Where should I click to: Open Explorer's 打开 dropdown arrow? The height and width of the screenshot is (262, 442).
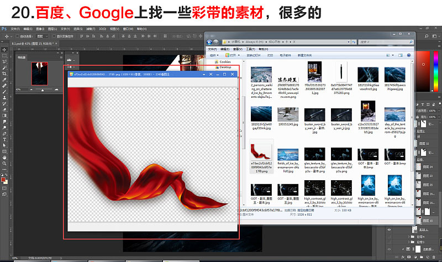pos(239,55)
